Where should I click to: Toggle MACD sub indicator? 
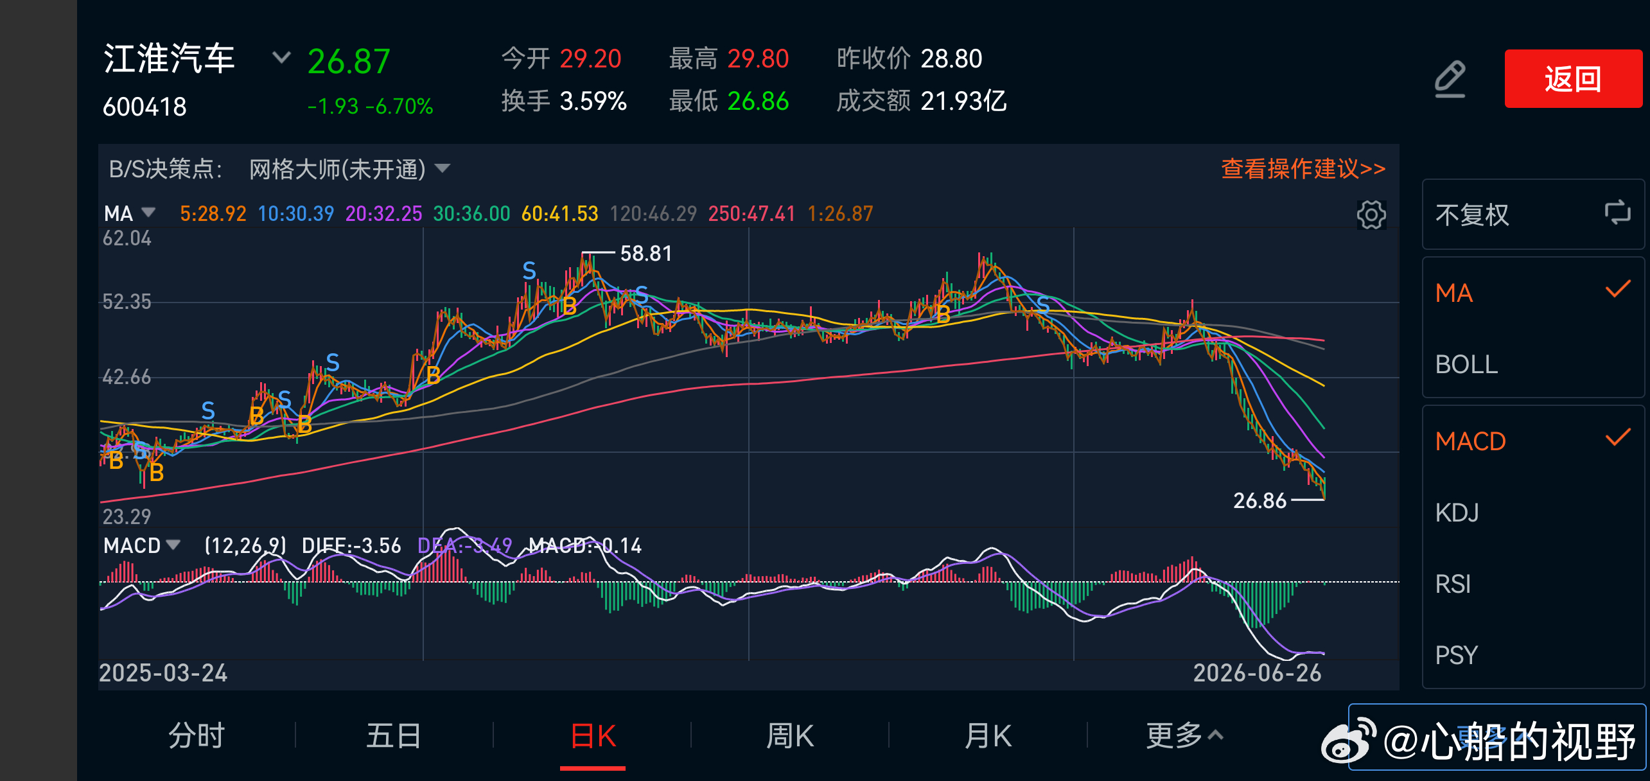tap(1532, 441)
